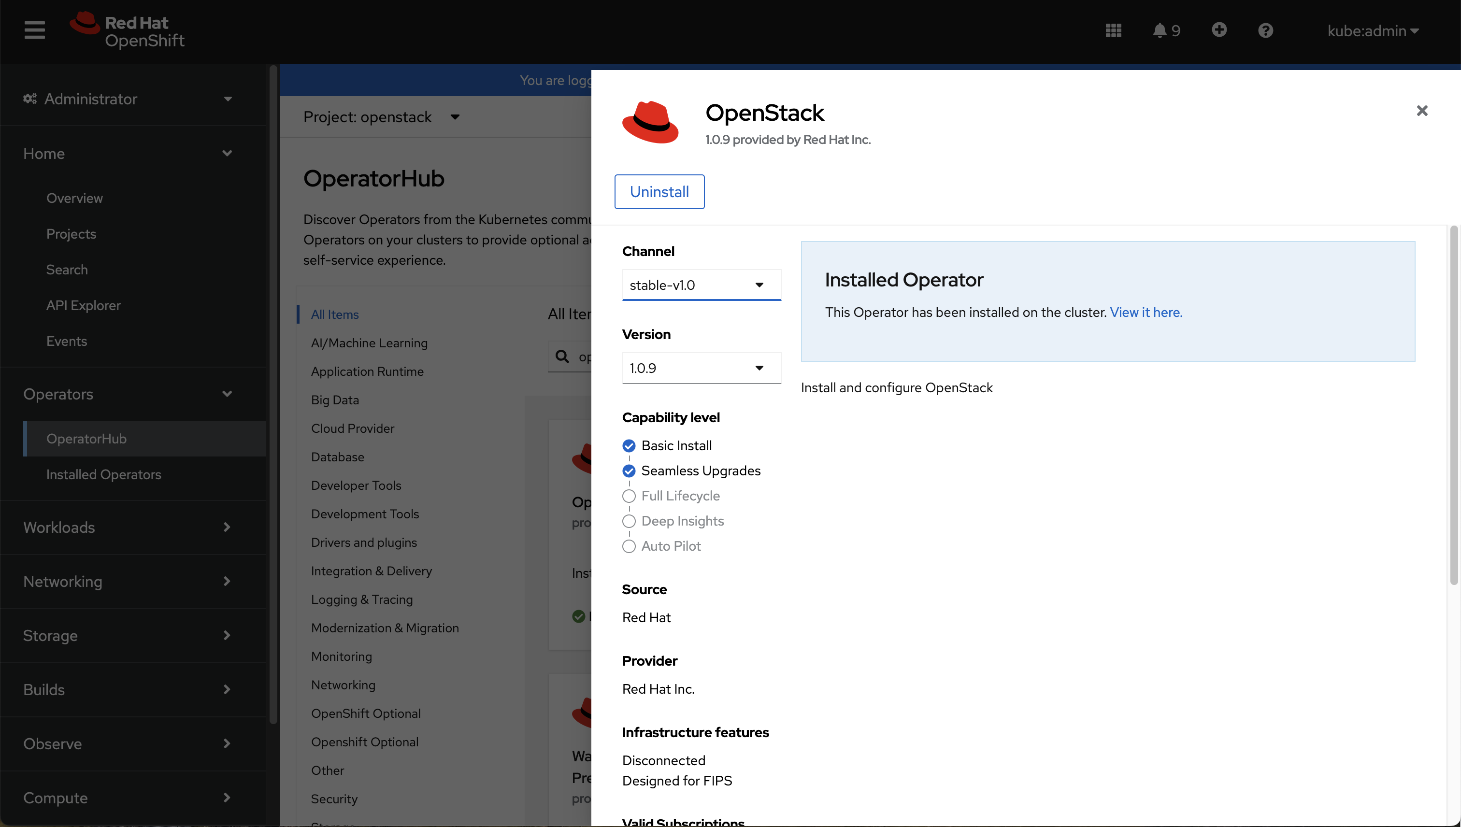Close the OpenStack details panel
Viewport: 1461px width, 827px height.
[x=1422, y=111]
